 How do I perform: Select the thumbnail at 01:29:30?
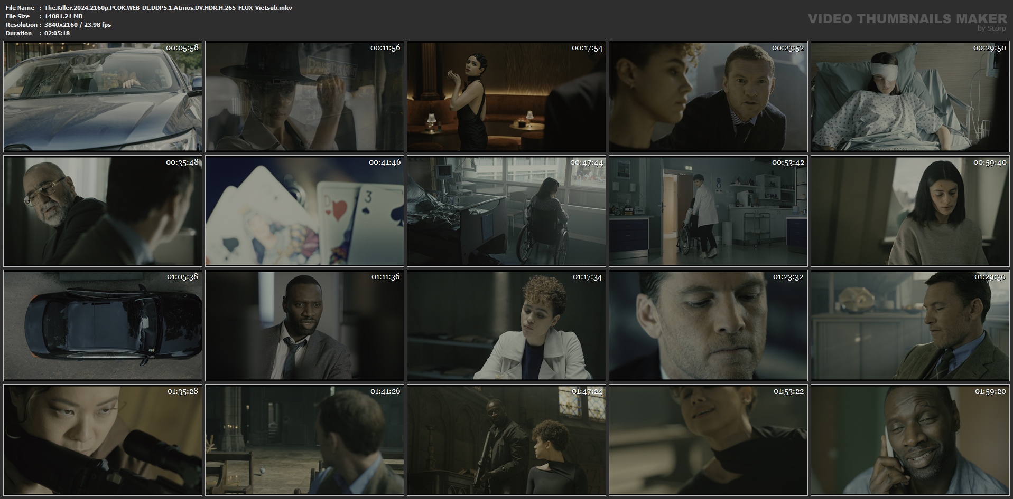910,325
